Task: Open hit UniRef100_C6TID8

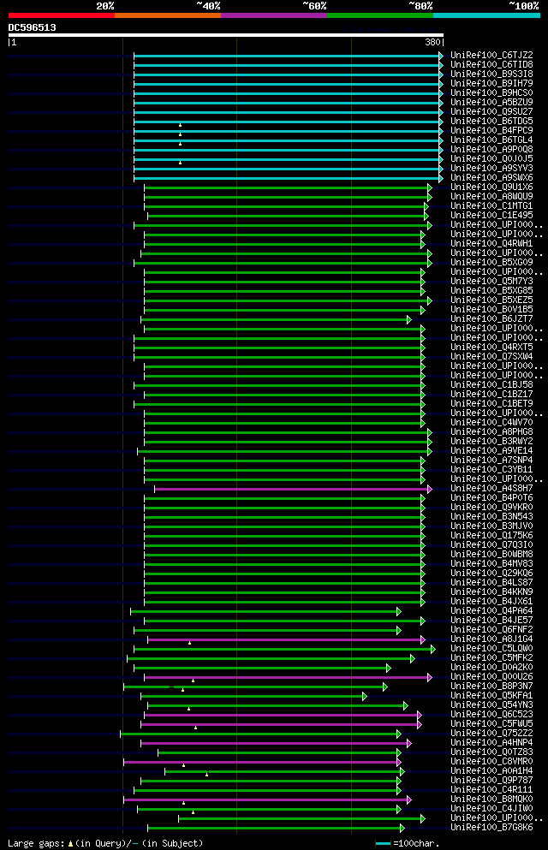Action: 491,64
